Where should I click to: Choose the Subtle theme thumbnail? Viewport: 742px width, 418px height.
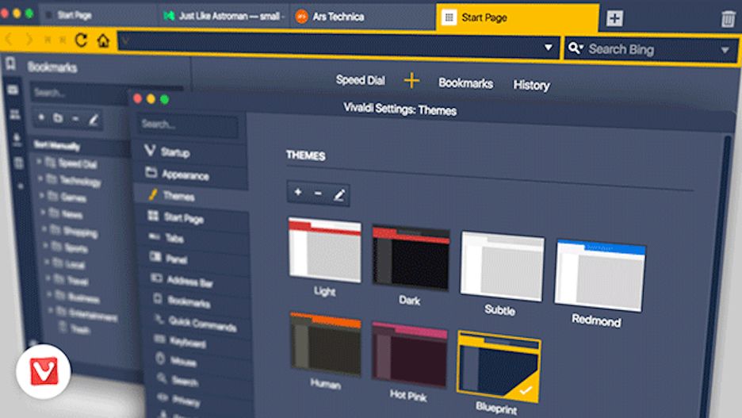(502, 266)
